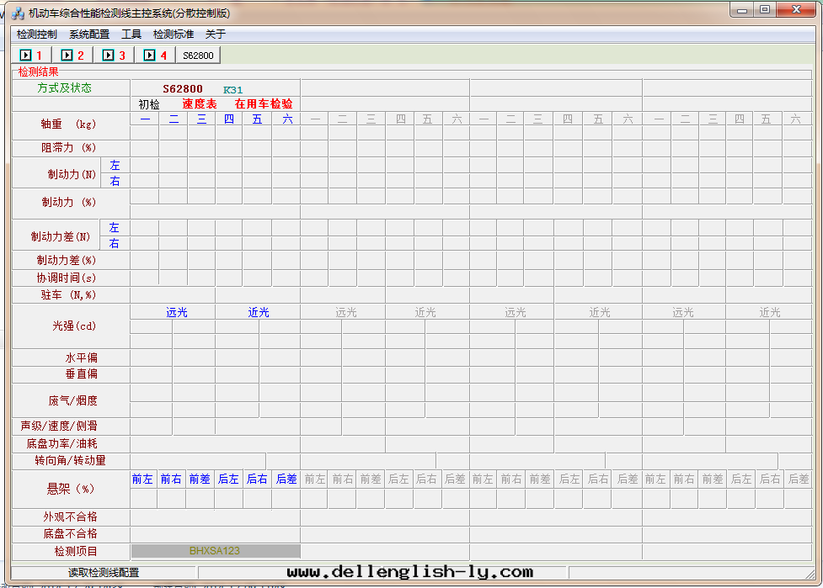
Task: Select the blue 近光 low-beam header
Action: click(259, 312)
